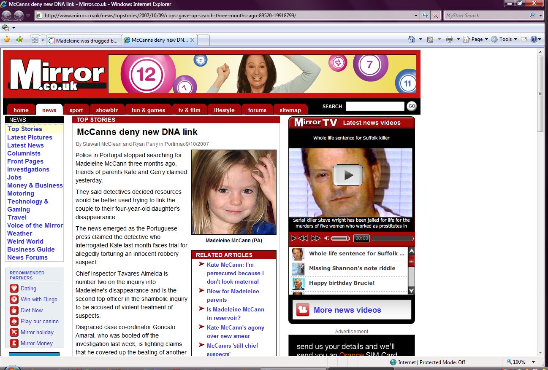Open the Favorites Center star icon

[x=7, y=40]
